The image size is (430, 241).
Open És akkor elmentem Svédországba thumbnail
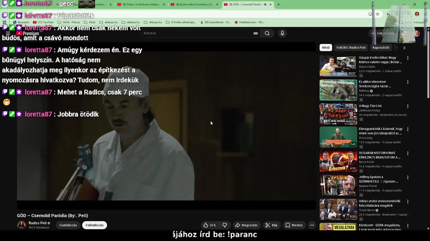coord(338,90)
